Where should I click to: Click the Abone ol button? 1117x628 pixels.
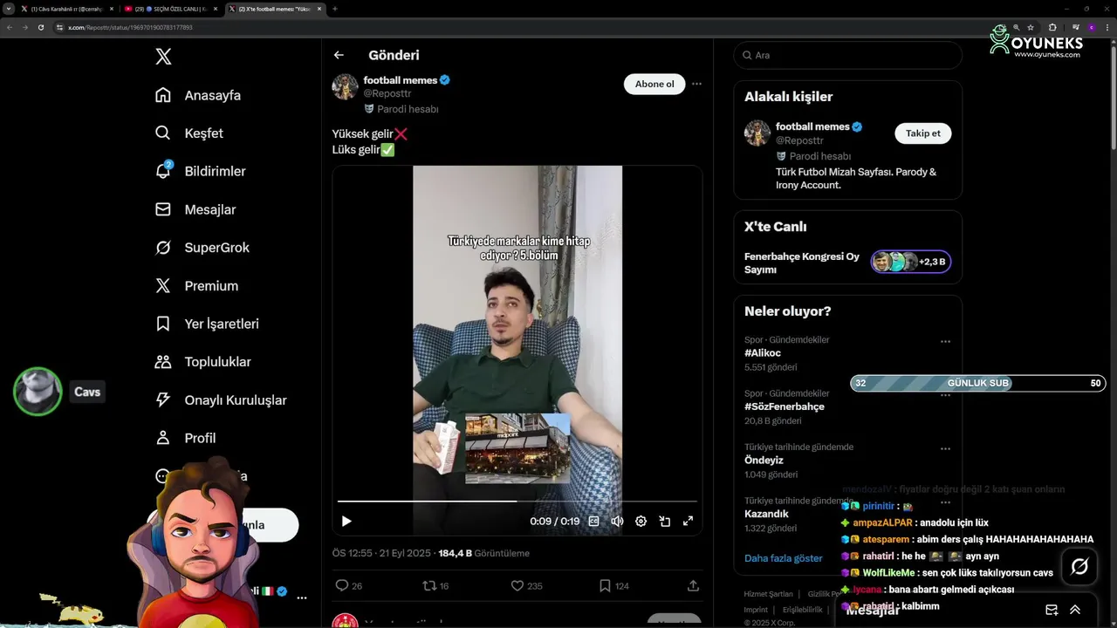(x=654, y=84)
